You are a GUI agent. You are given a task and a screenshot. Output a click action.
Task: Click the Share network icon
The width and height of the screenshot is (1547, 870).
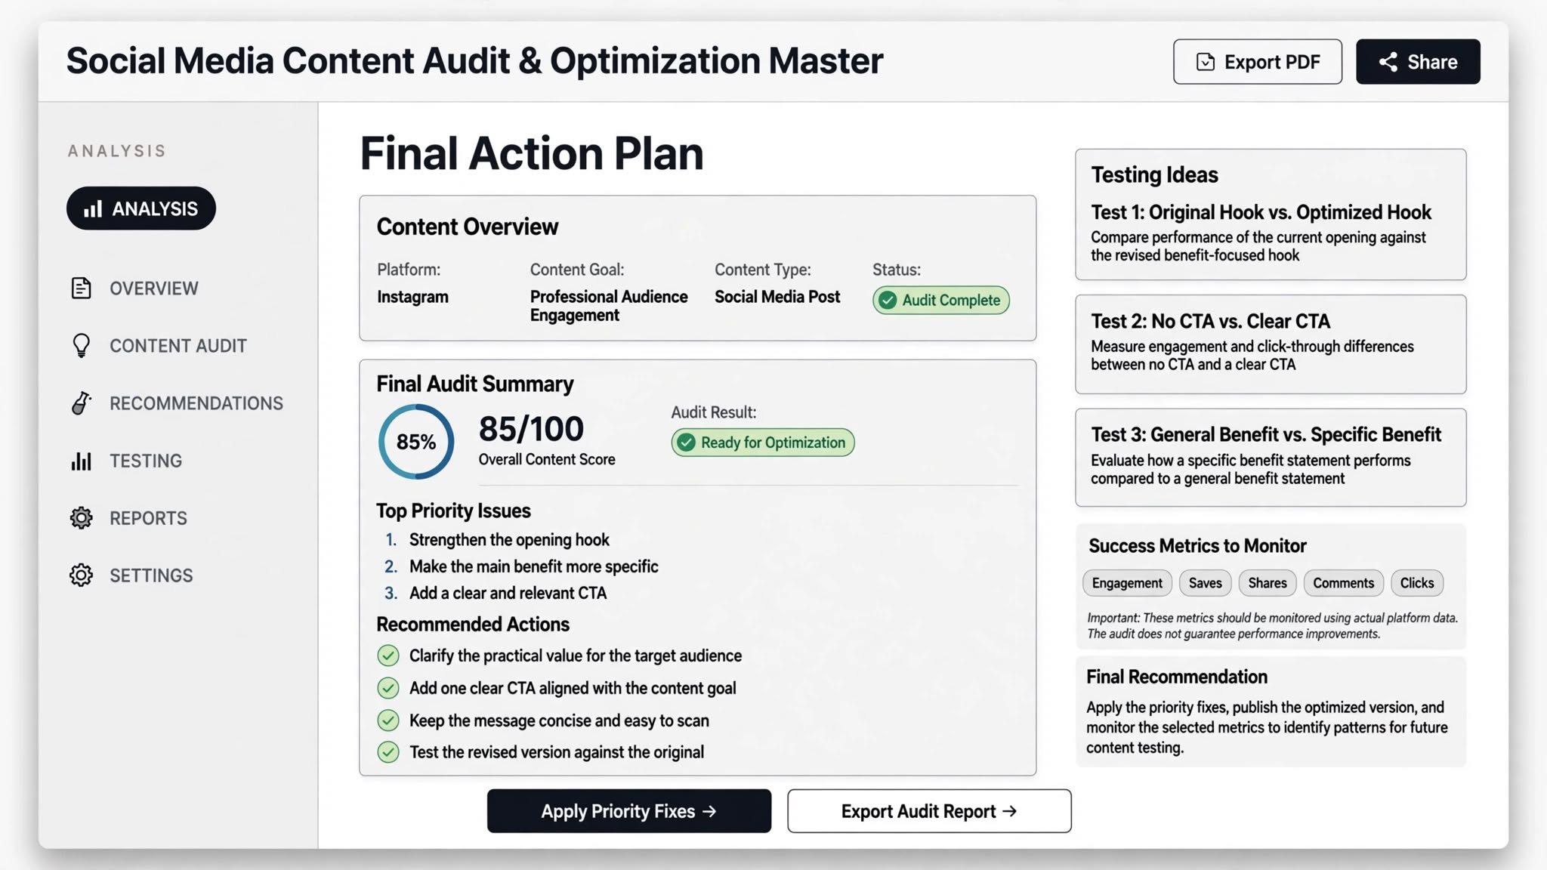pos(1388,62)
